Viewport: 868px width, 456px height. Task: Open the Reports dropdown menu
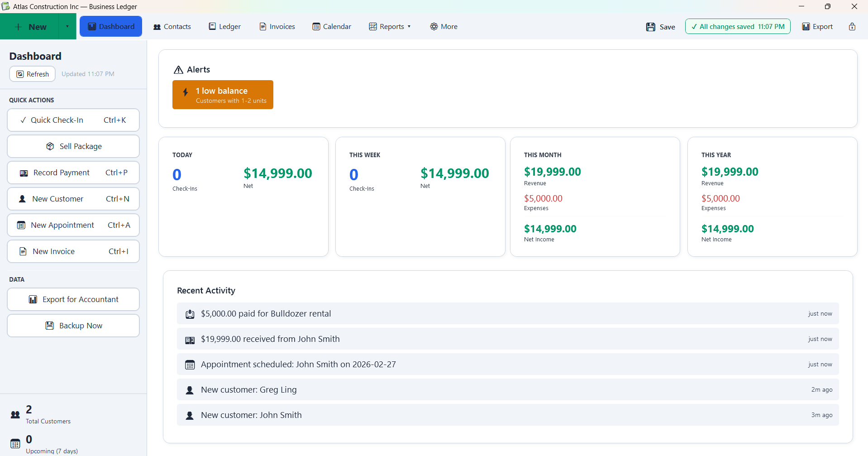pyautogui.click(x=390, y=26)
